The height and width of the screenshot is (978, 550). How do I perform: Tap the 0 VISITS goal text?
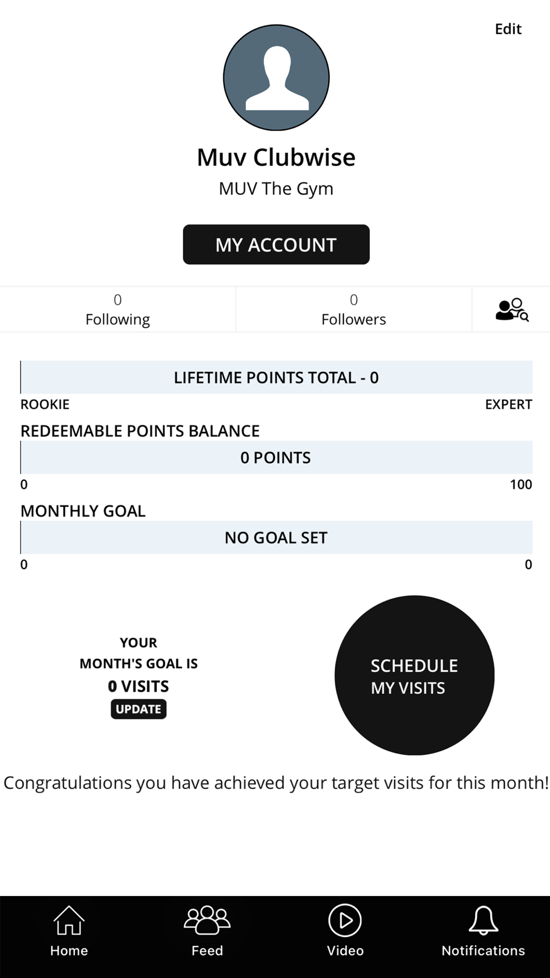pyautogui.click(x=139, y=686)
